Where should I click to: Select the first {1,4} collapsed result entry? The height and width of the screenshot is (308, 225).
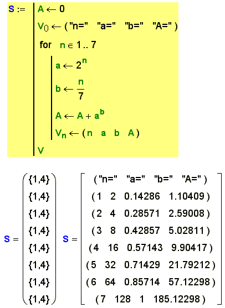click(39, 180)
